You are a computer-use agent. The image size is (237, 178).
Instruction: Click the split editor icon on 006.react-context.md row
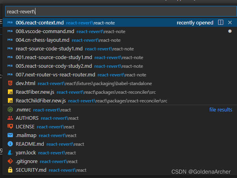click(x=220, y=22)
